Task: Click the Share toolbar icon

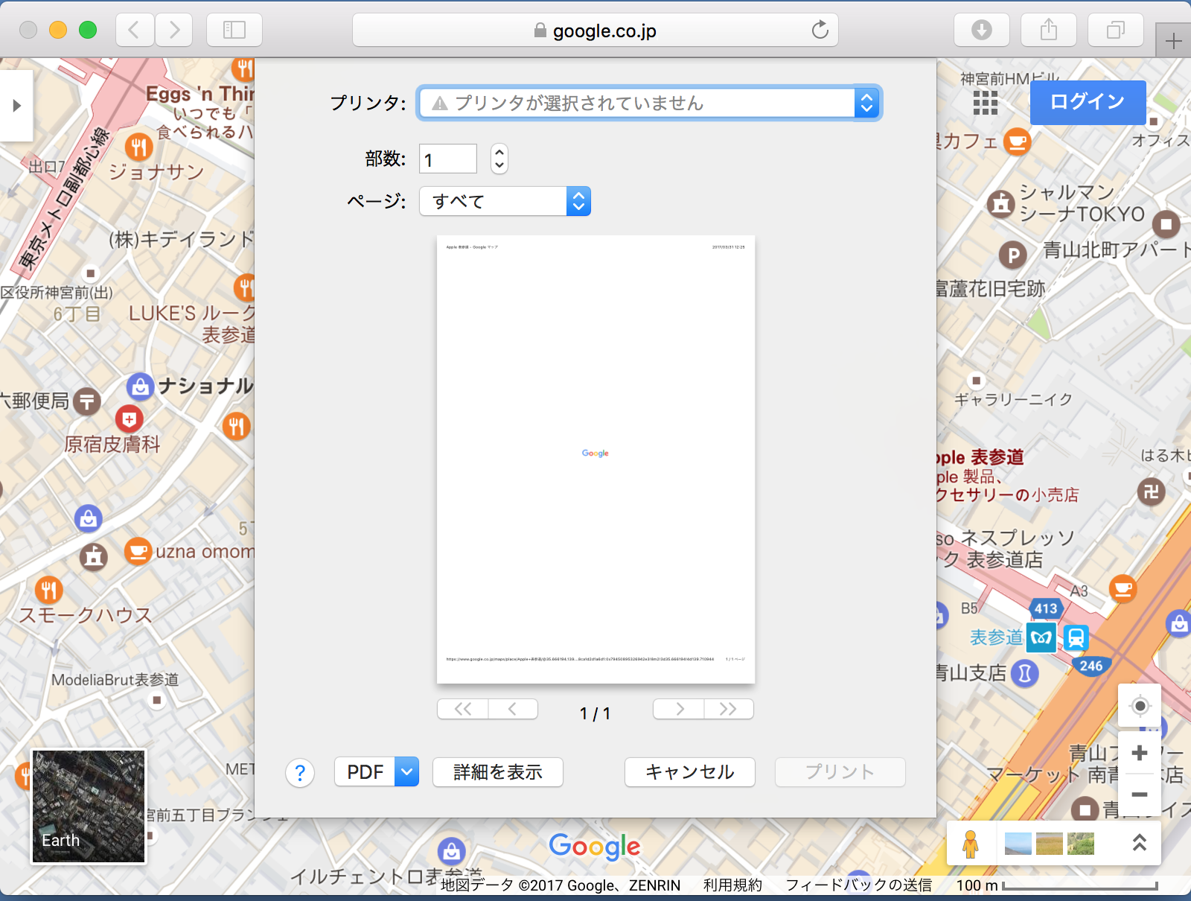Action: [1048, 30]
